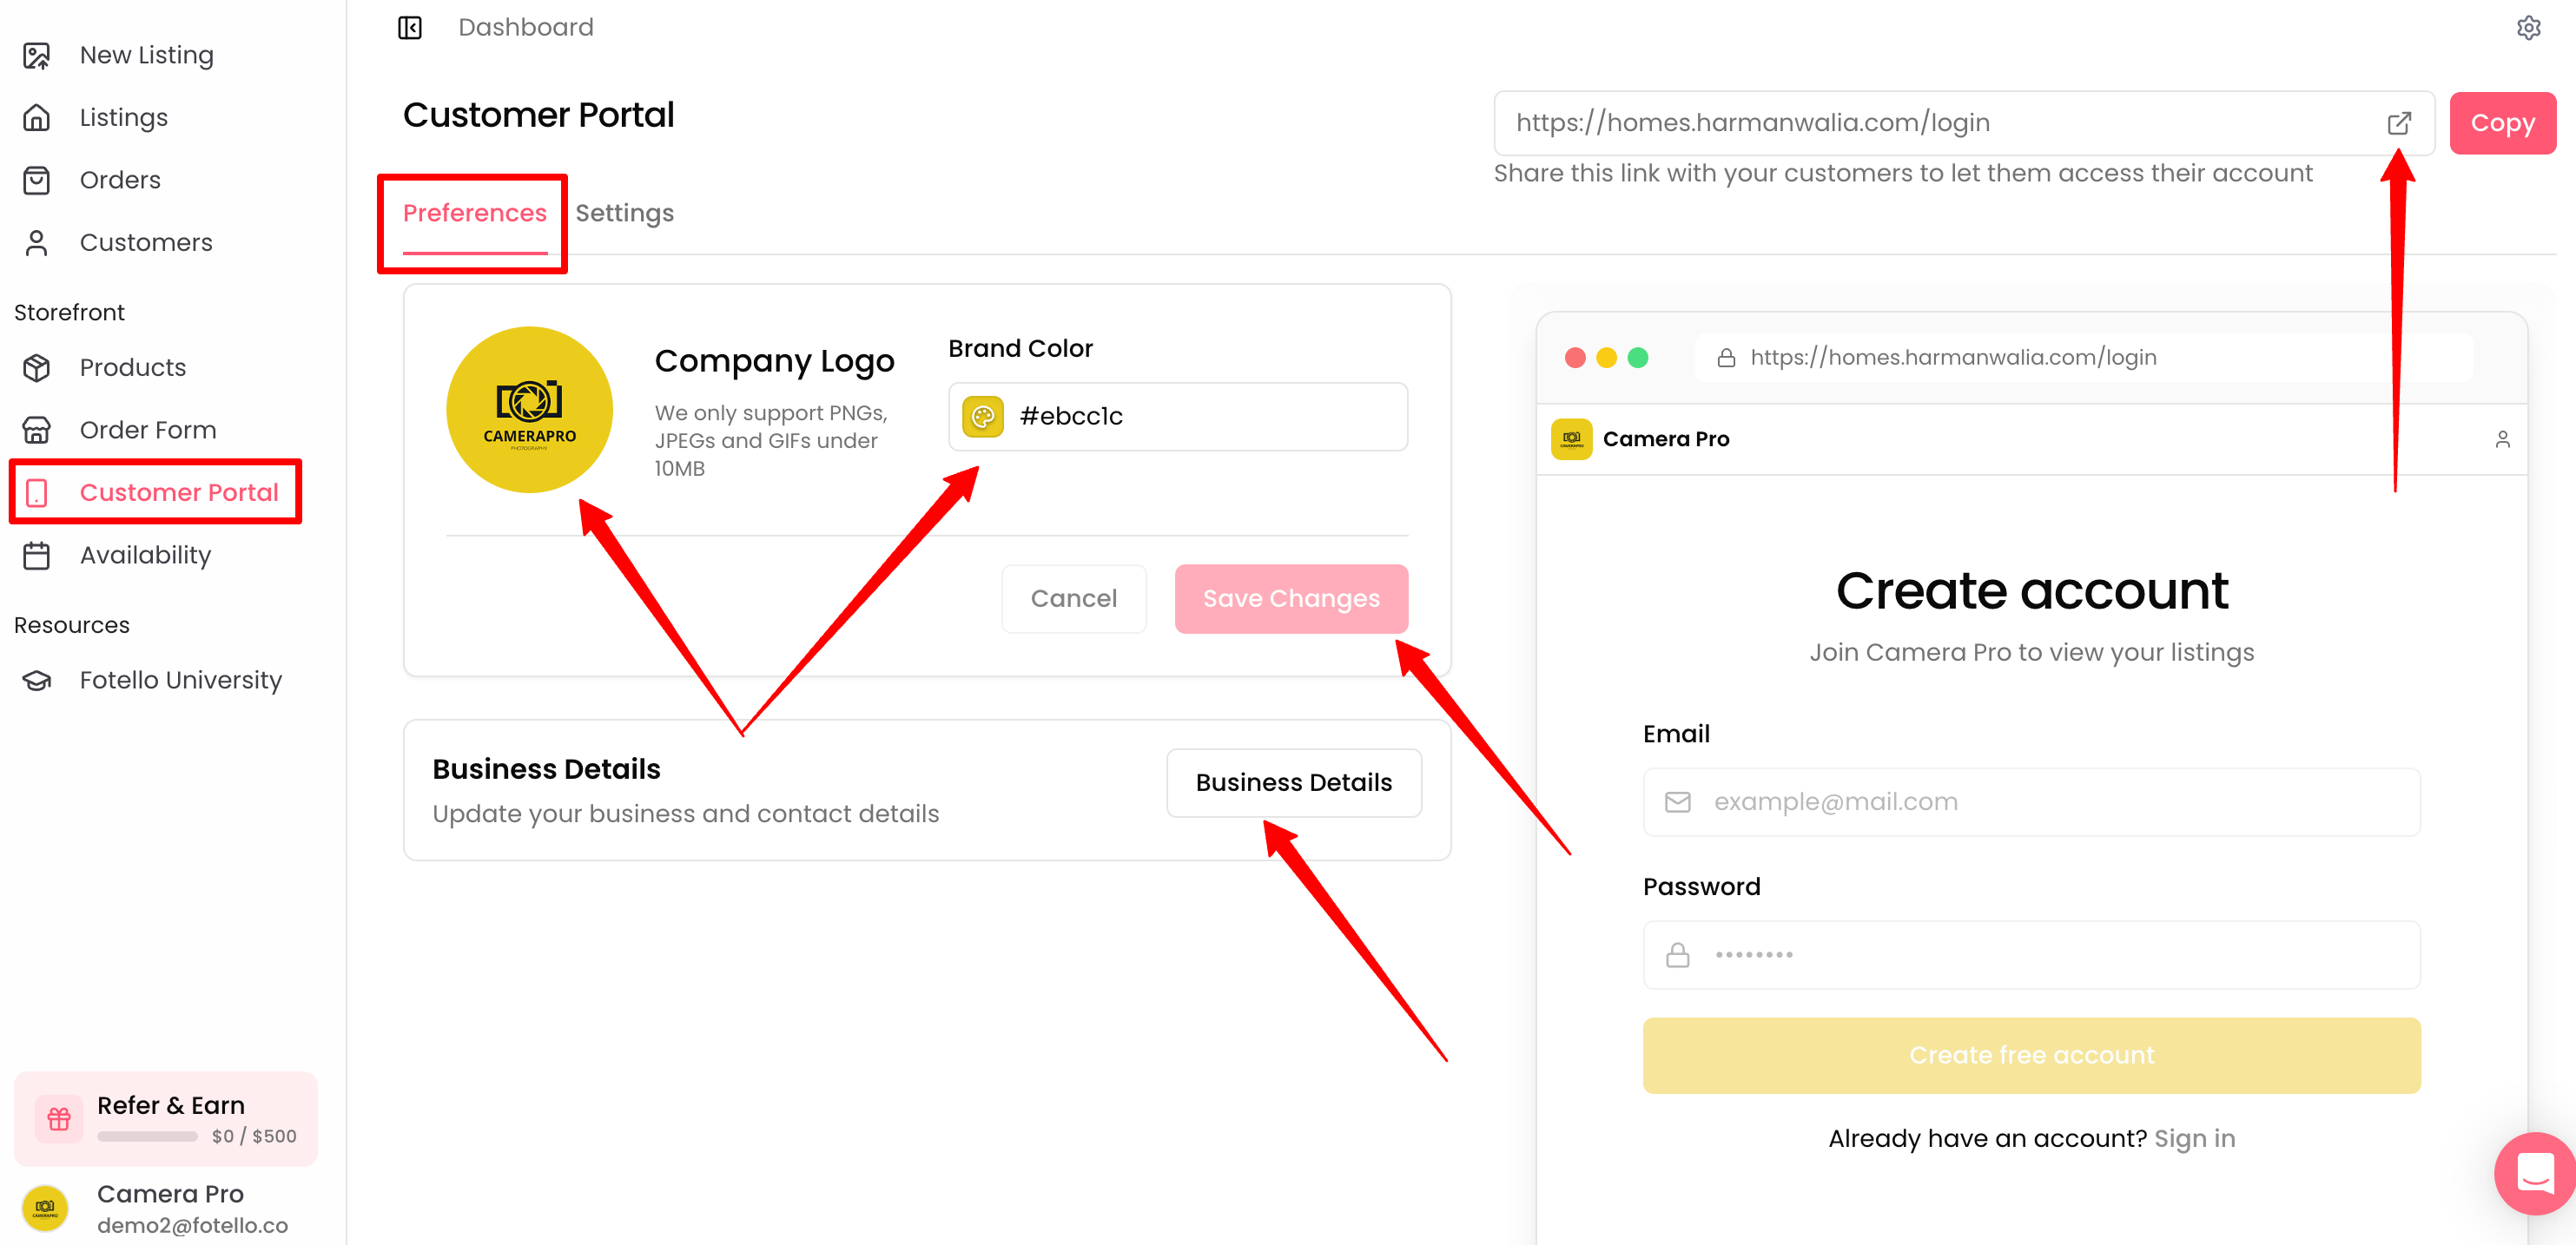The image size is (2576, 1245).
Task: Open Customer Portal in sidebar
Action: [178, 492]
